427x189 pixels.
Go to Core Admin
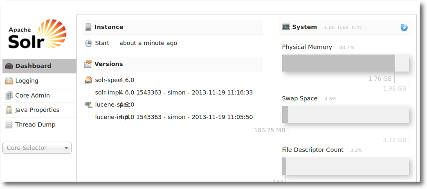point(40,96)
